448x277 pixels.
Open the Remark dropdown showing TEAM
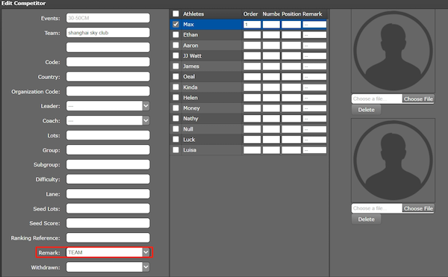click(x=146, y=252)
